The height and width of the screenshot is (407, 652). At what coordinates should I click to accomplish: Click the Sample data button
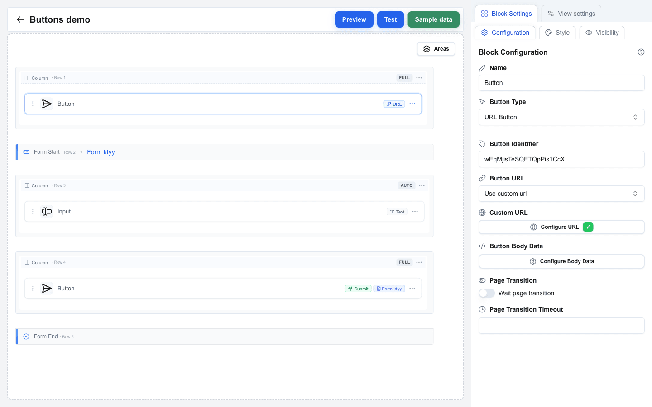433,19
